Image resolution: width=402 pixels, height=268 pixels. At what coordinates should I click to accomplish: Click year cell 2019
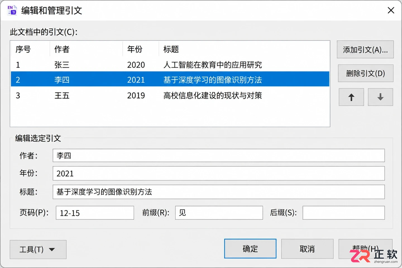point(136,95)
